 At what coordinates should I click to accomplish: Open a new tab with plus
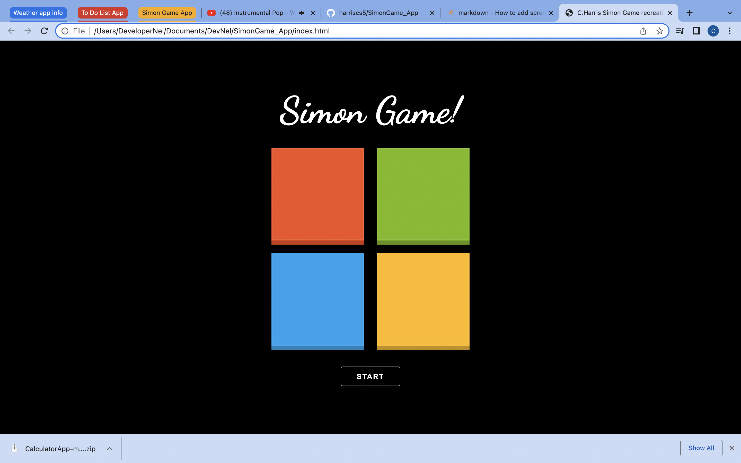pyautogui.click(x=690, y=13)
